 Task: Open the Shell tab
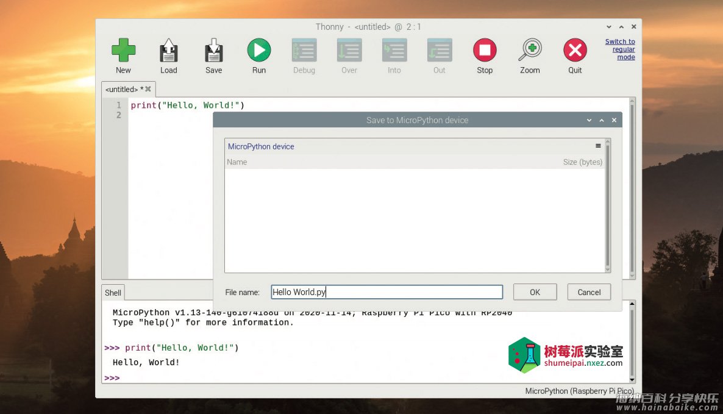(x=113, y=293)
